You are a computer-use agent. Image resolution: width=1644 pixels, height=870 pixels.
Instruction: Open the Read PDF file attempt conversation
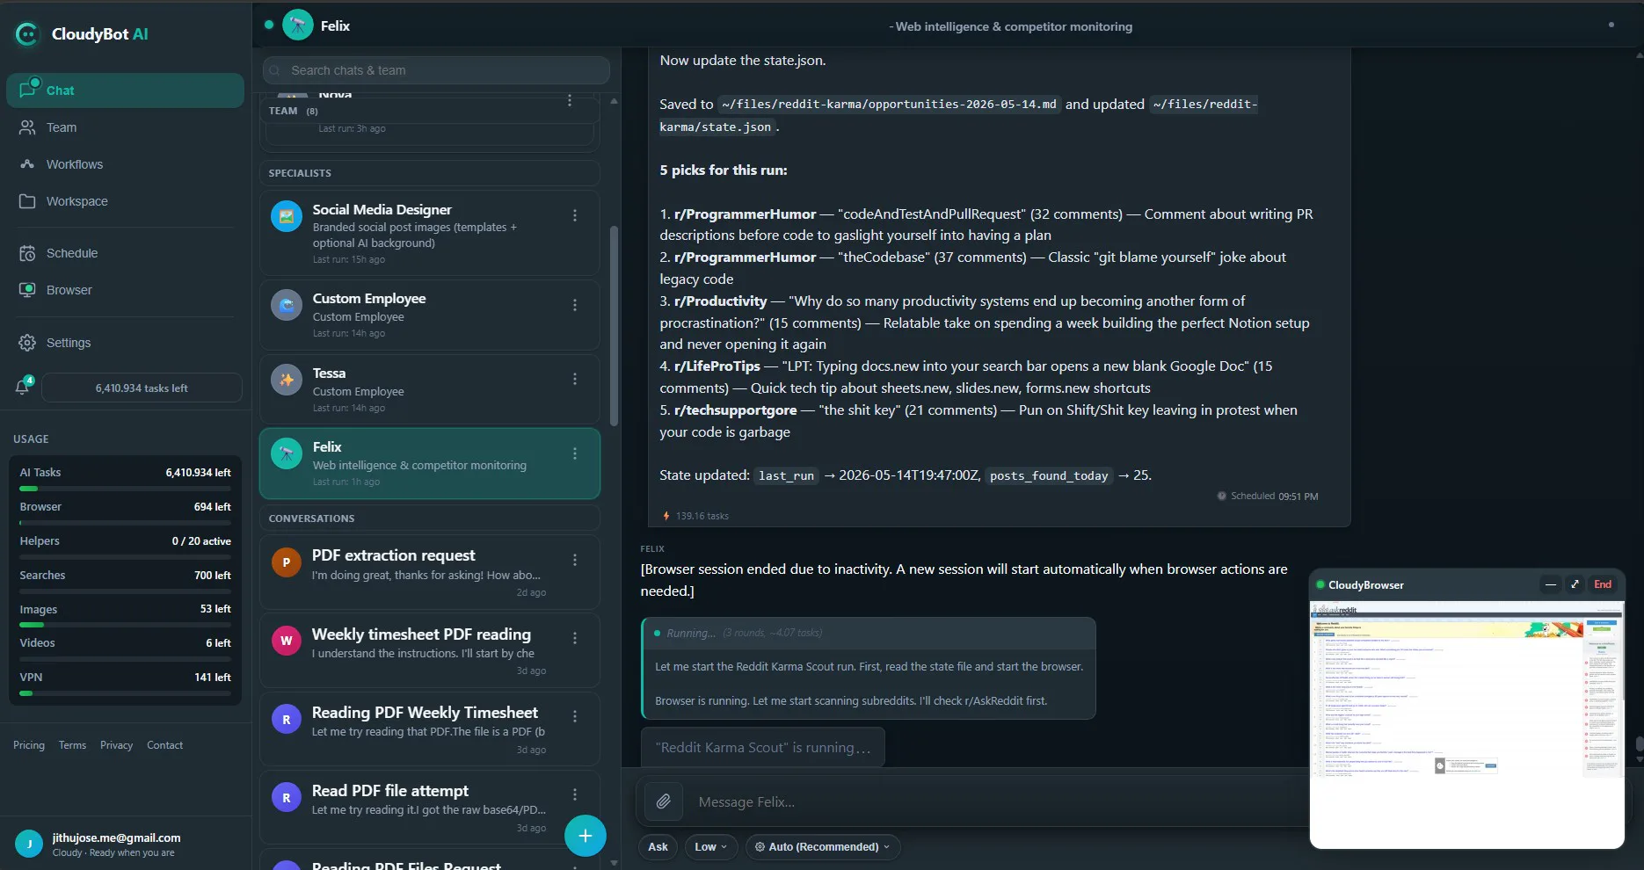coord(429,808)
